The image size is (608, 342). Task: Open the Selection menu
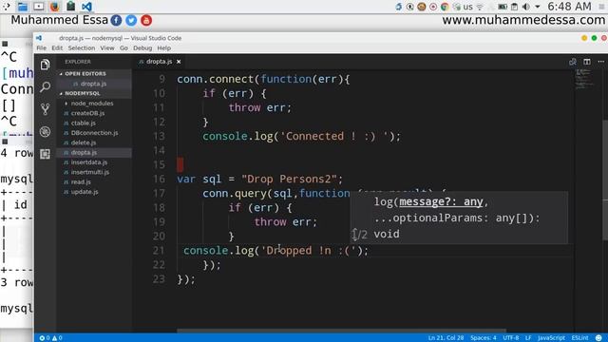tap(82, 48)
